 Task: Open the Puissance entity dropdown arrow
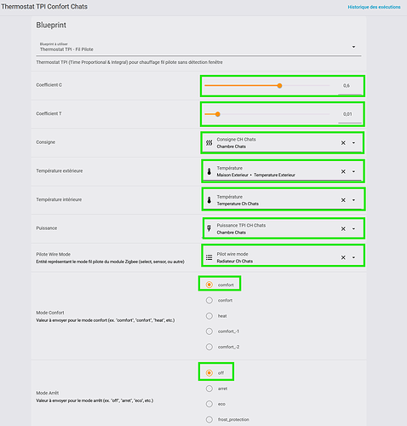(x=353, y=229)
